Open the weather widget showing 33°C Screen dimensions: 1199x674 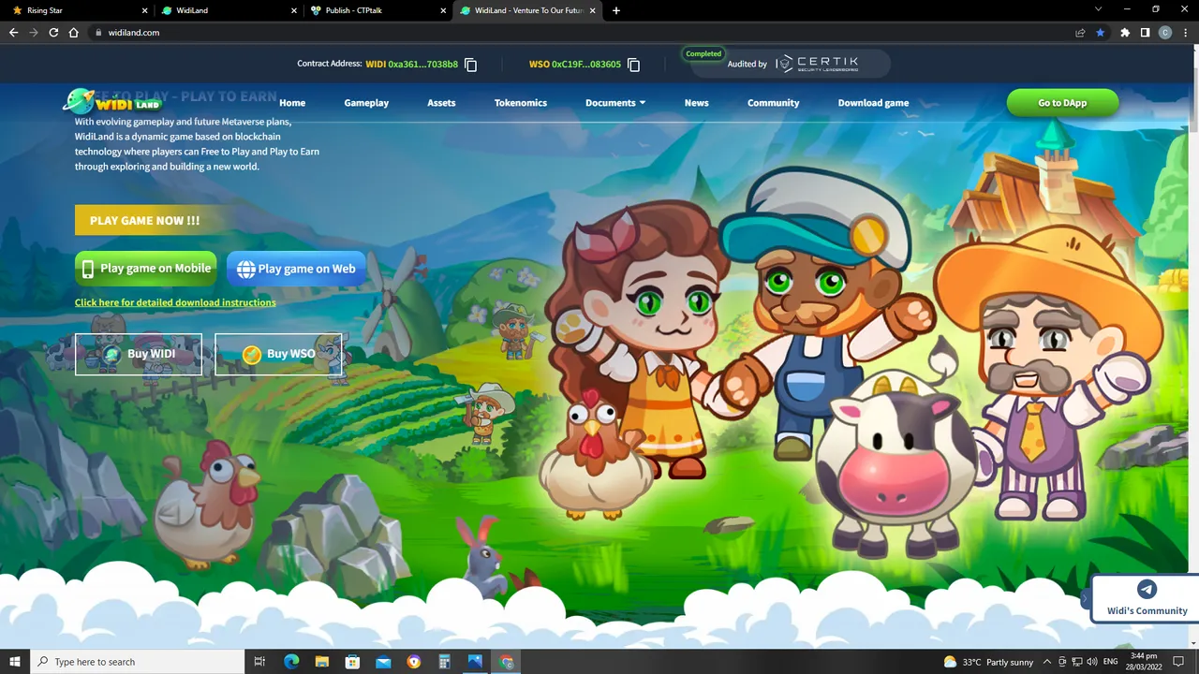988,662
